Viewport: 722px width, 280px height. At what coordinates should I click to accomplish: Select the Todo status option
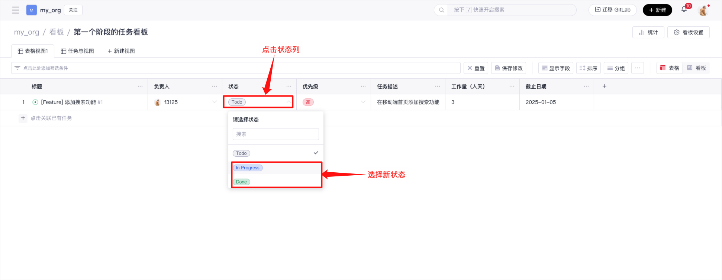[241, 153]
